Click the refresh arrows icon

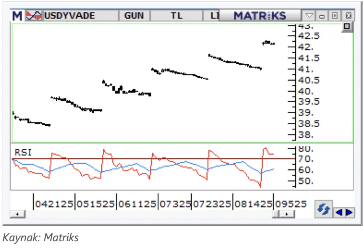tap(323, 209)
